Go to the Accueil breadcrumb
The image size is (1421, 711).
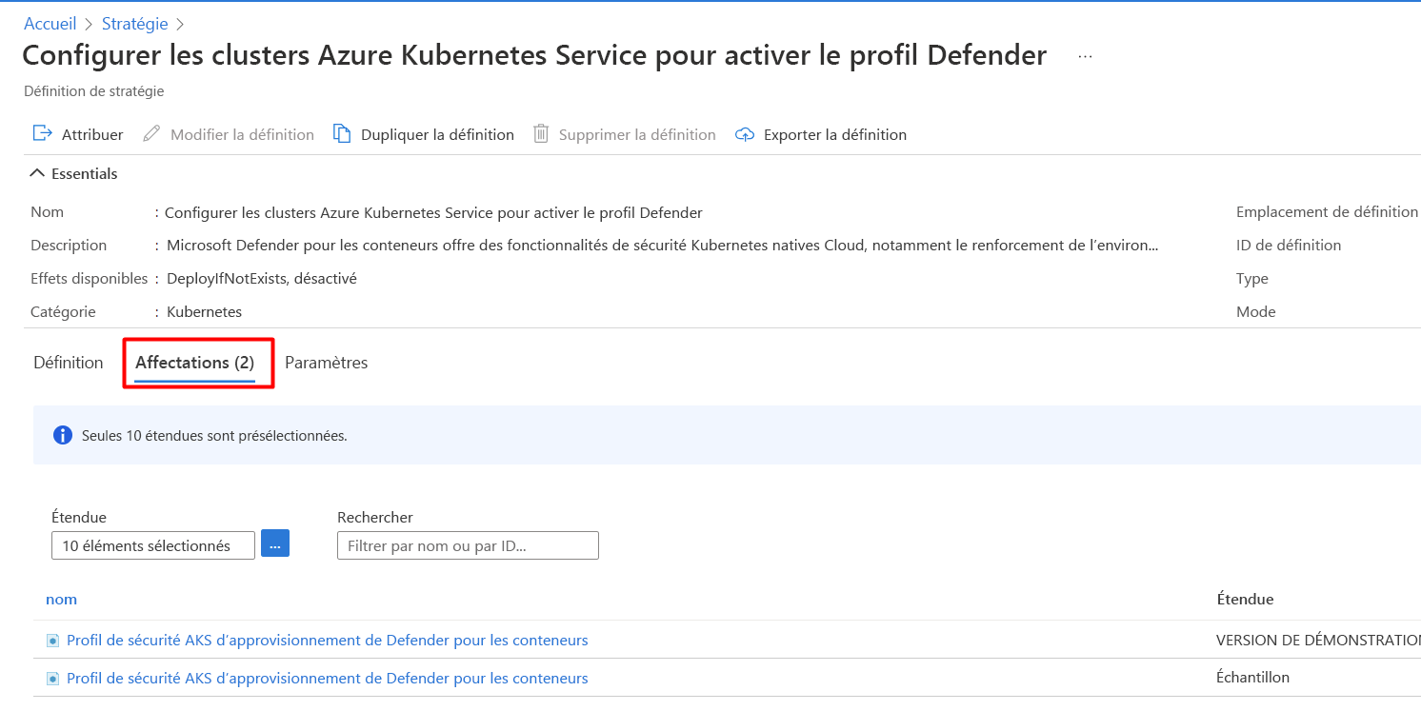coord(50,24)
